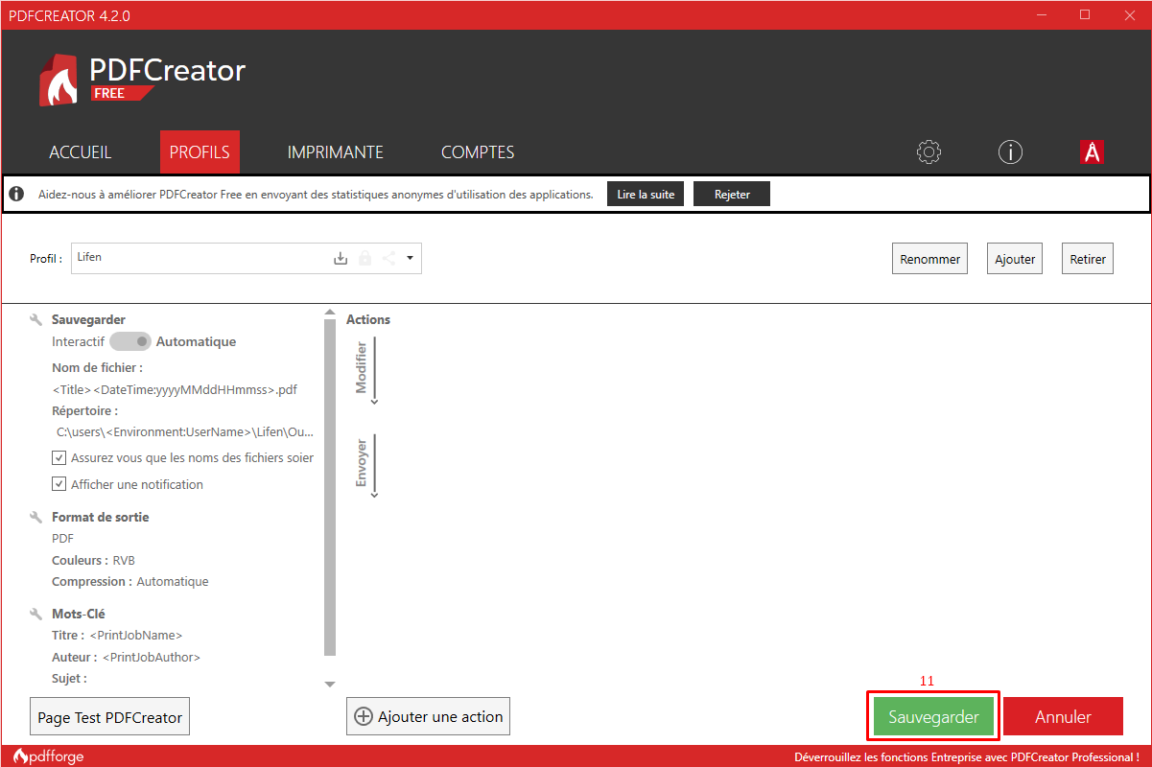Click the Ajouter une action button

[428, 716]
